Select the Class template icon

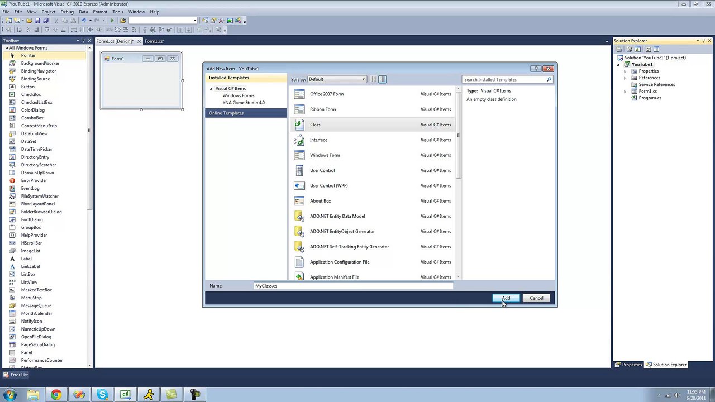click(x=299, y=125)
